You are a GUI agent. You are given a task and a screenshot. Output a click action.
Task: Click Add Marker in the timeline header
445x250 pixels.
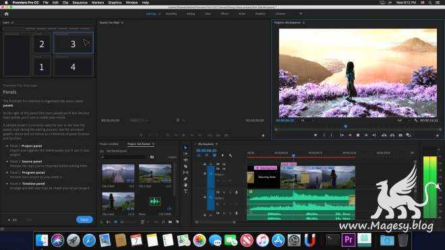[222, 155]
